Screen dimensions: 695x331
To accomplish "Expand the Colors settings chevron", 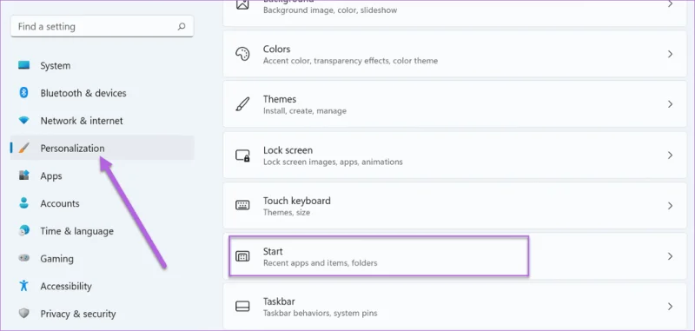I will 670,54.
